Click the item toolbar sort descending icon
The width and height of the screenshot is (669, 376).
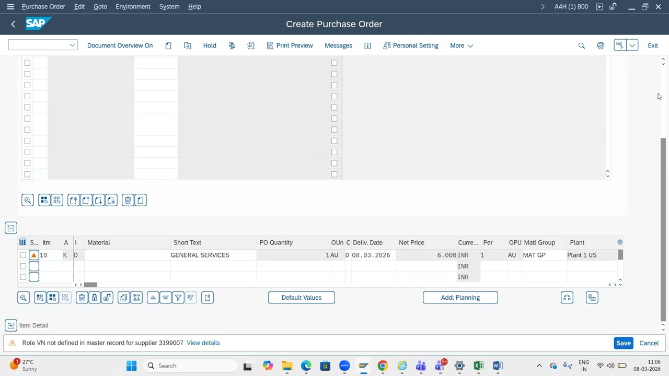click(x=166, y=298)
